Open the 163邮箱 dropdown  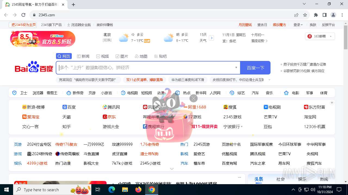click(x=320, y=36)
